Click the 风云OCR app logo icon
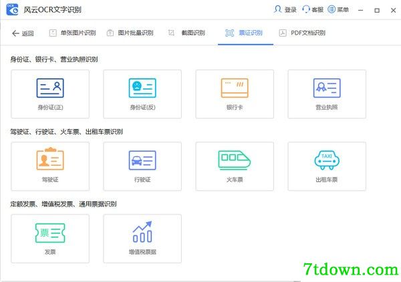Screen dimensions: 401x282 coord(12,9)
